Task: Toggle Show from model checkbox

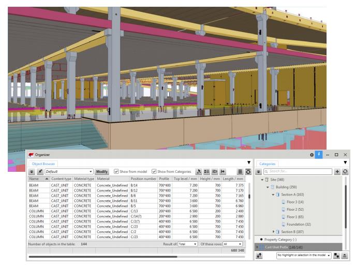Action: click(116, 171)
